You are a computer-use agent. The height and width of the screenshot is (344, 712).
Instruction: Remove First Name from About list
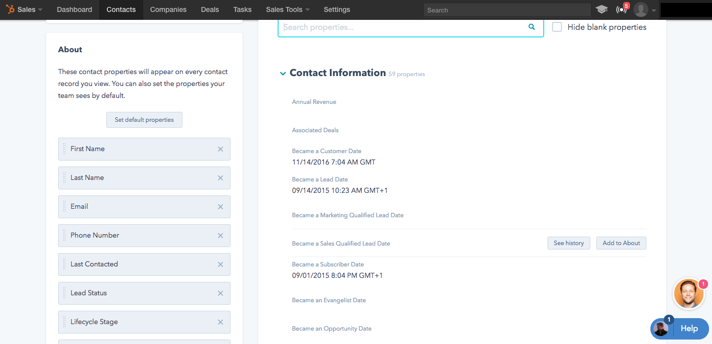point(221,149)
